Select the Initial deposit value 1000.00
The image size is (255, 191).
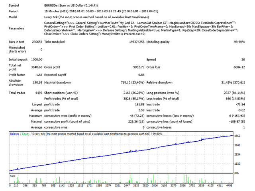point(37,59)
